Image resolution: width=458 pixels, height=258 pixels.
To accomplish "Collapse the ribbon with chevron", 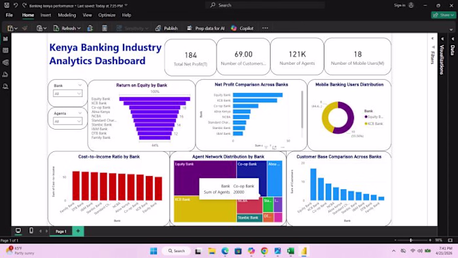I will [x=451, y=29].
